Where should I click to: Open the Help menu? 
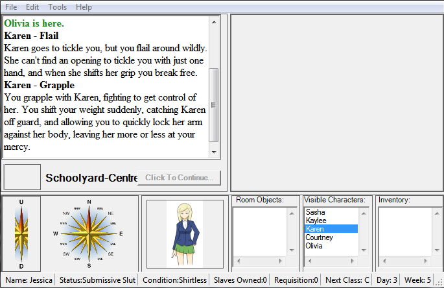point(84,6)
